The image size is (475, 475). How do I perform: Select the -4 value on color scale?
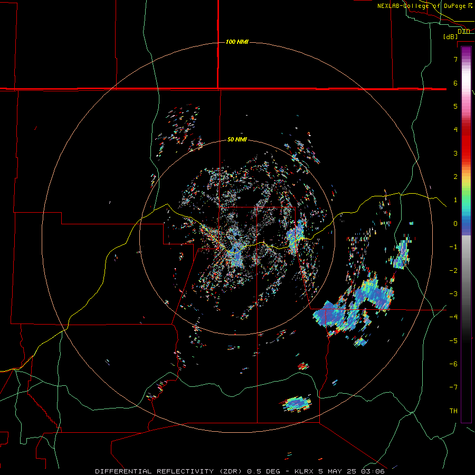point(453,317)
